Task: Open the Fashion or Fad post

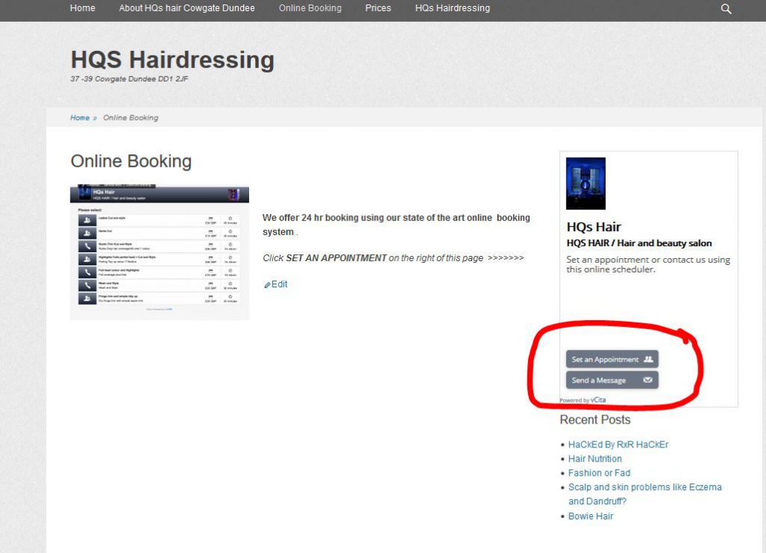Action: point(599,473)
